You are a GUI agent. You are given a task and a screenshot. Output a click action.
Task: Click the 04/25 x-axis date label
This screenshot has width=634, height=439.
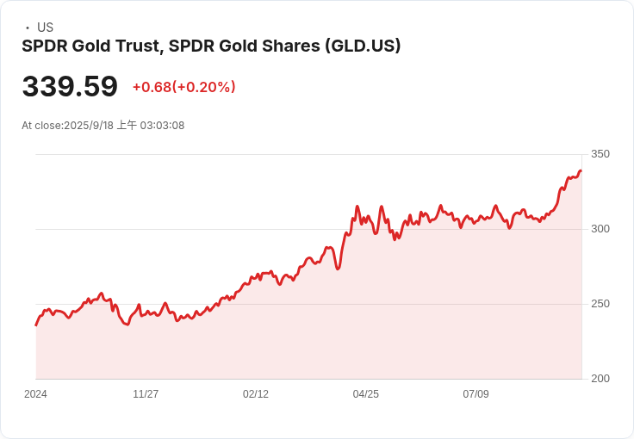coord(366,394)
